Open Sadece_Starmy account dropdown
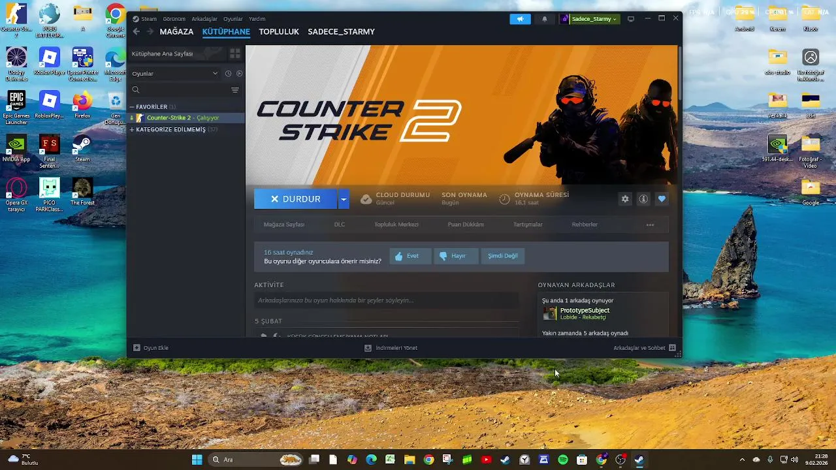 point(589,19)
